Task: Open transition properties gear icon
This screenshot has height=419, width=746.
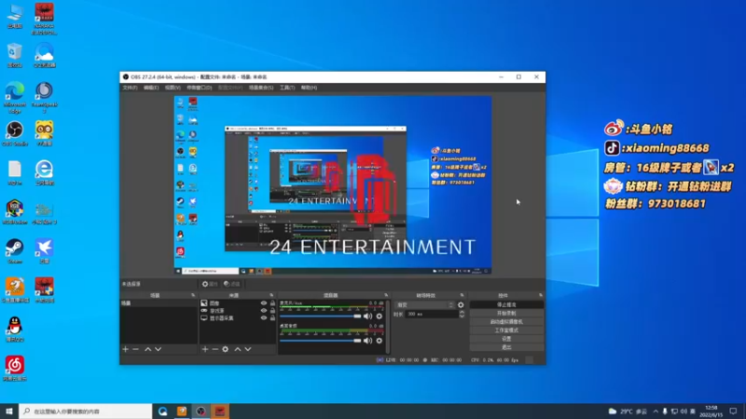Action: (x=461, y=305)
